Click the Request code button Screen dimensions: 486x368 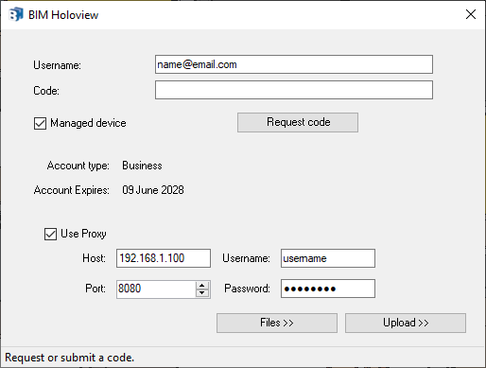point(298,122)
